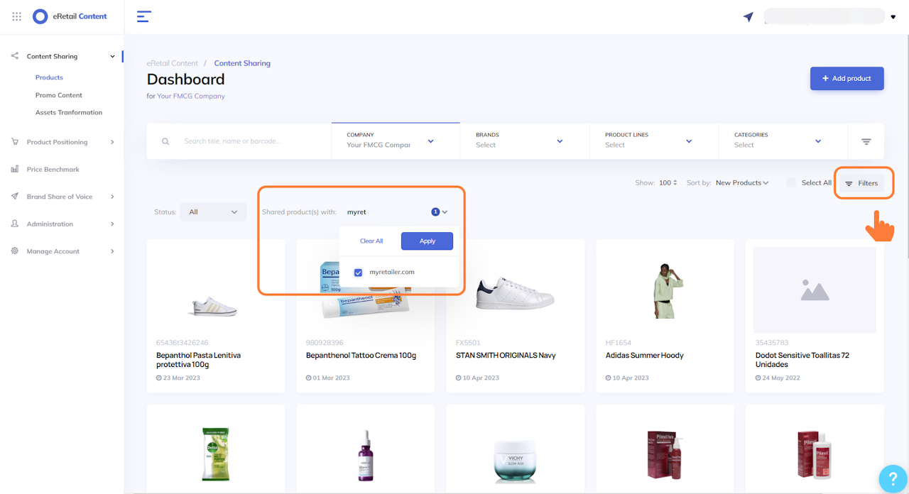Click Bepanthol Pasta Lenitiva protettiva 100g title

coord(199,360)
